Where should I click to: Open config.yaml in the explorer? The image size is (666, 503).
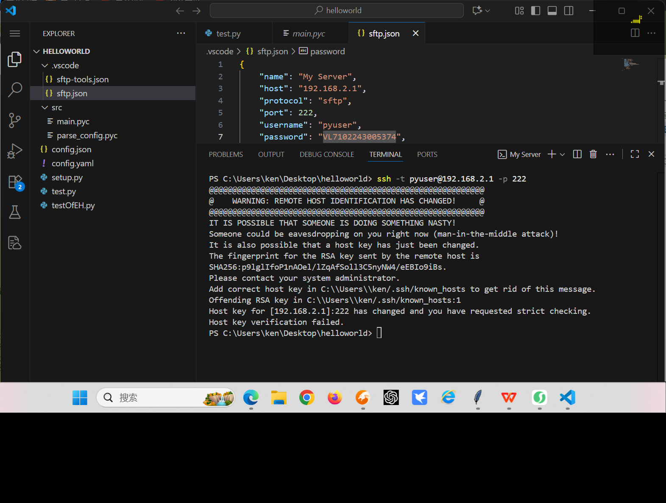72,163
